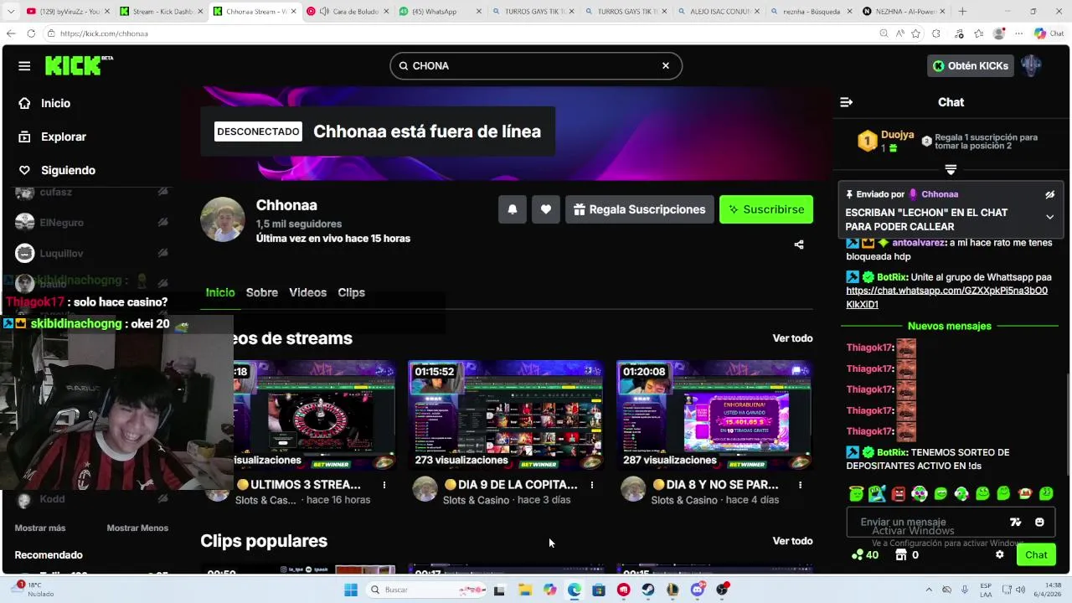Select the Clips channel tab
The image size is (1072, 603).
pos(351,292)
